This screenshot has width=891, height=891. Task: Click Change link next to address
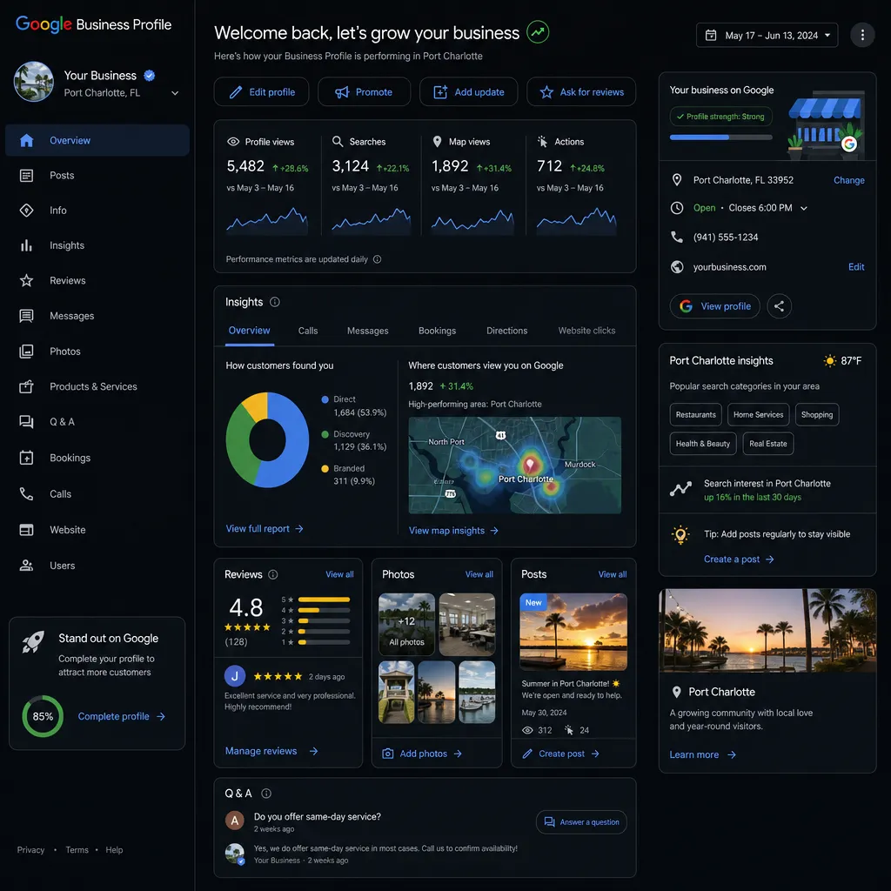(x=849, y=180)
